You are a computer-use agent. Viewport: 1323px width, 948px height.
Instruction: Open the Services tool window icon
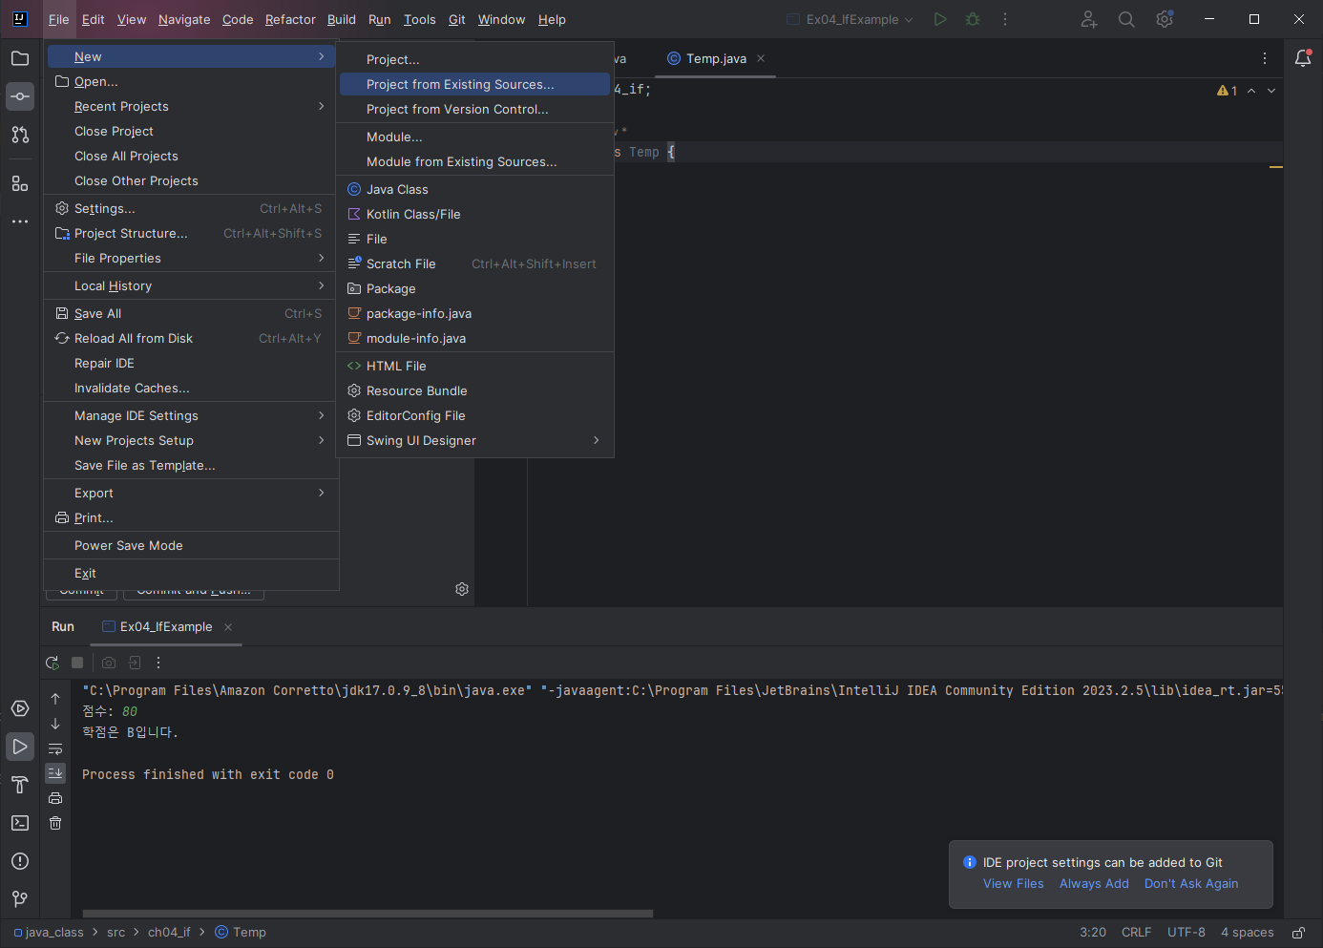pyautogui.click(x=20, y=708)
